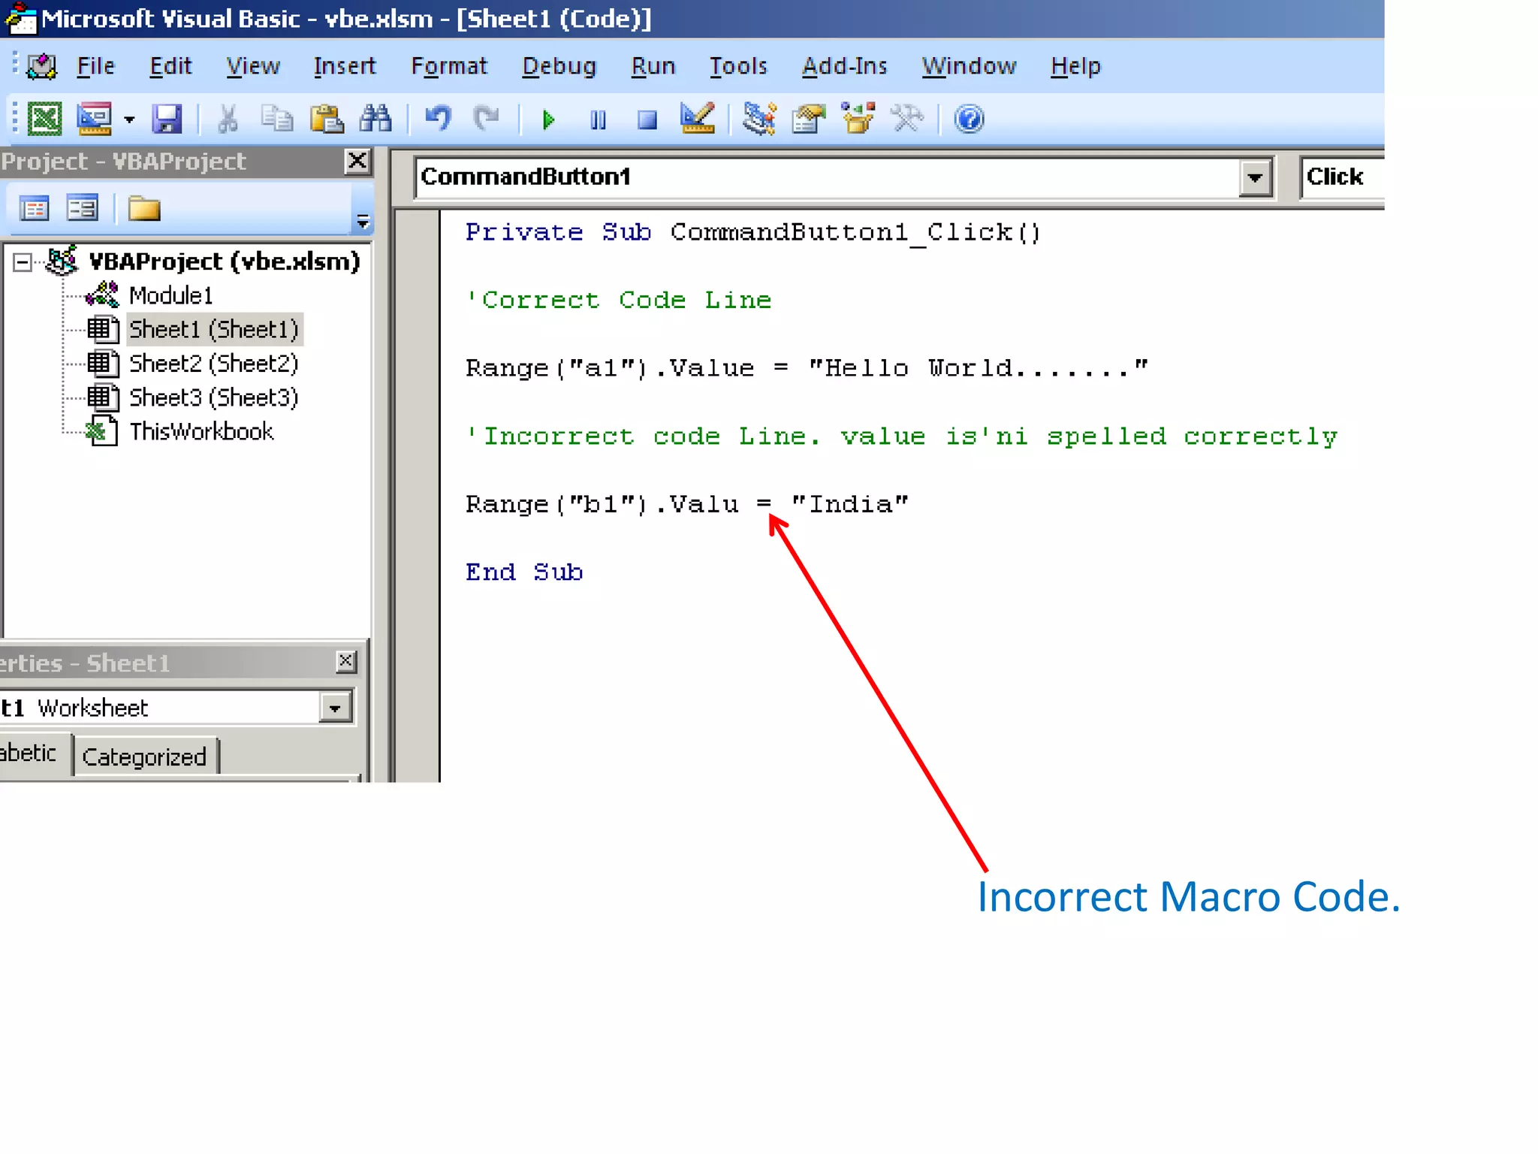Close the Properties - Sheet1 pane

tap(345, 661)
